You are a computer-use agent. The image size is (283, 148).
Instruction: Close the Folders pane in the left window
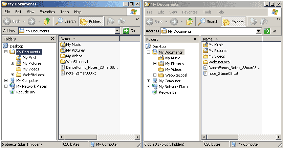point(52,39)
